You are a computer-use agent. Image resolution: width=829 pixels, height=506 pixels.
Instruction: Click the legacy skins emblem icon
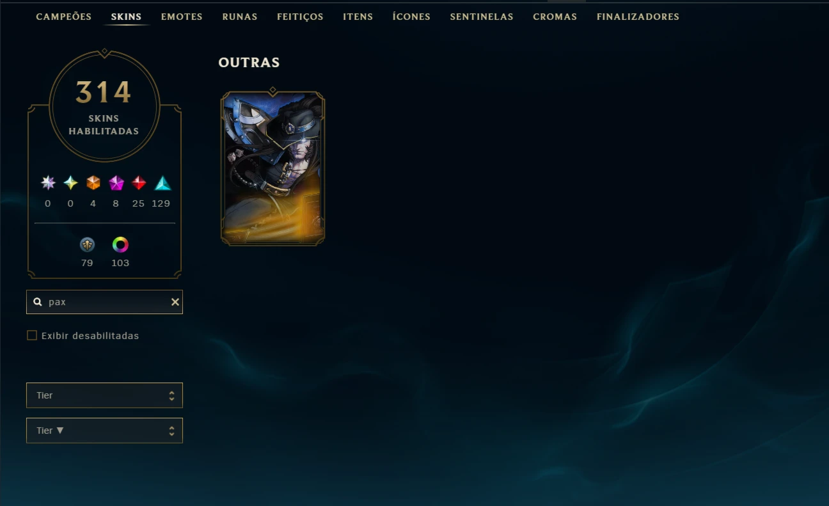(87, 244)
